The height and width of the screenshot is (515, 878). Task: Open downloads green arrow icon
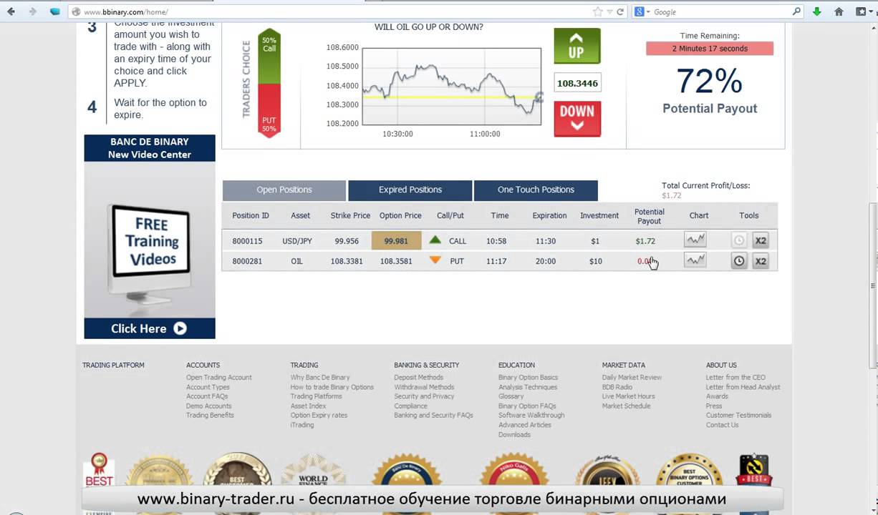(817, 11)
